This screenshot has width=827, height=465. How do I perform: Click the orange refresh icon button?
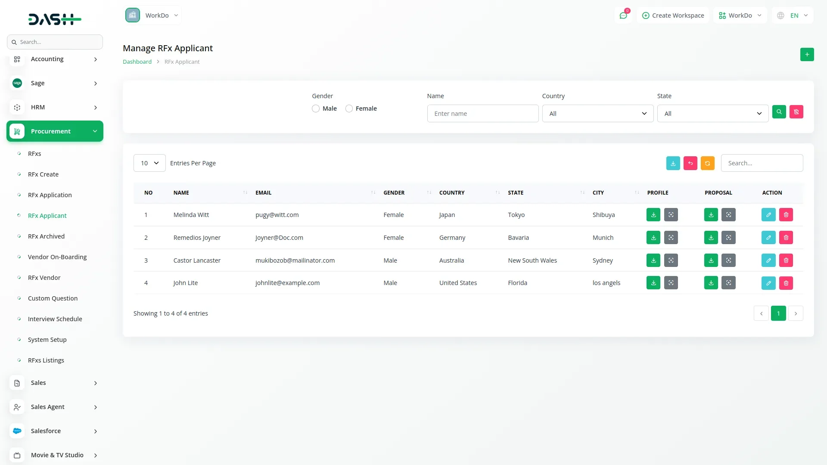point(707,163)
